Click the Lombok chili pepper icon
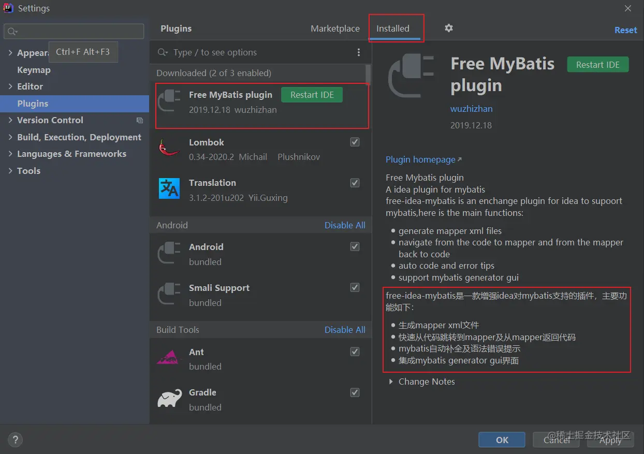The image size is (644, 454). click(x=169, y=148)
